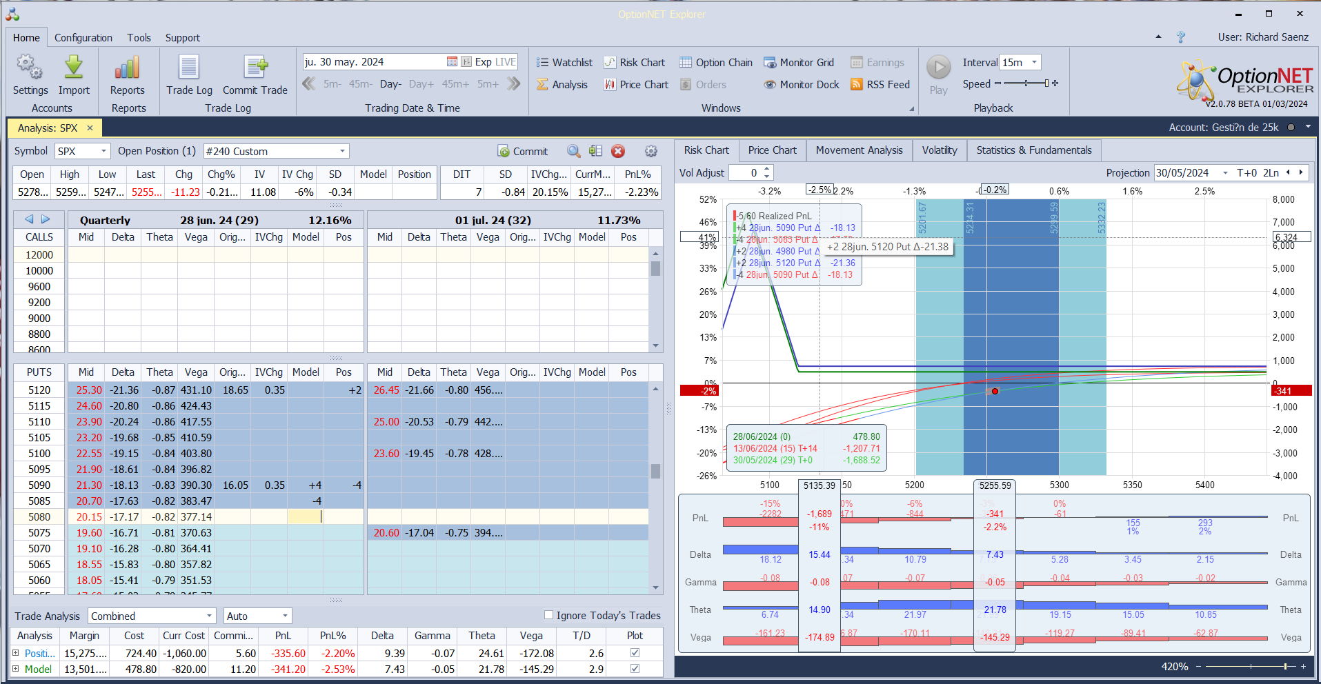Viewport: 1321px width, 684px height.
Task: Open the Monitor Dock window
Action: (802, 85)
